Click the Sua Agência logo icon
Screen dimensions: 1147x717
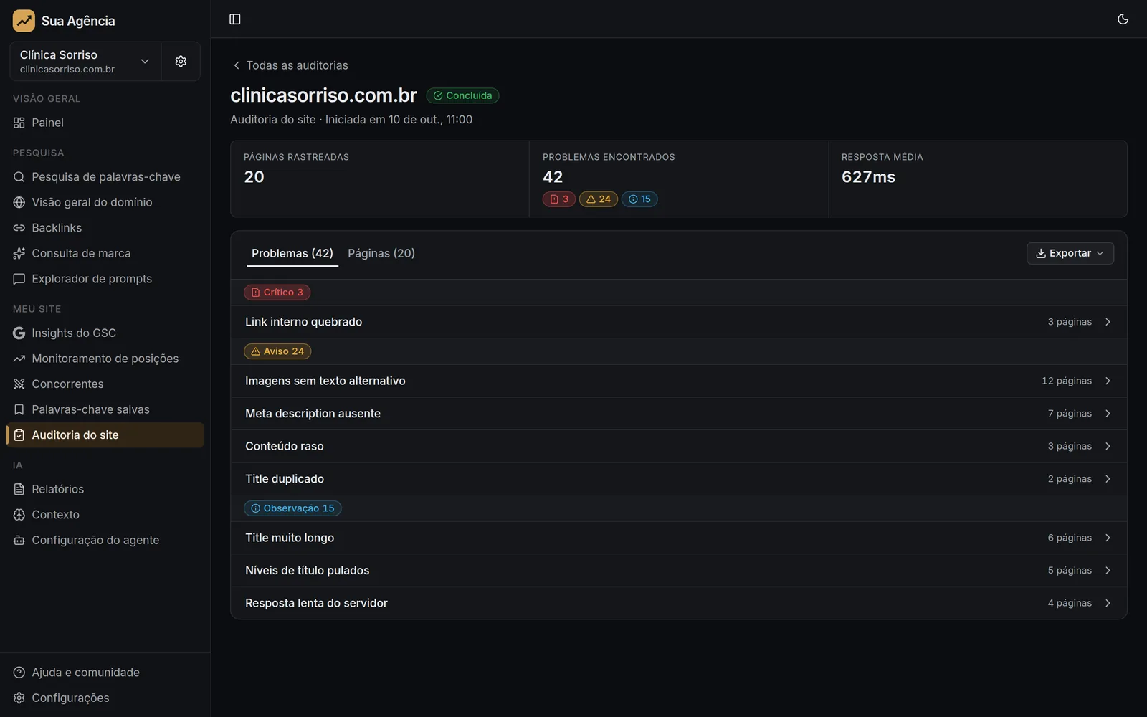pos(24,21)
